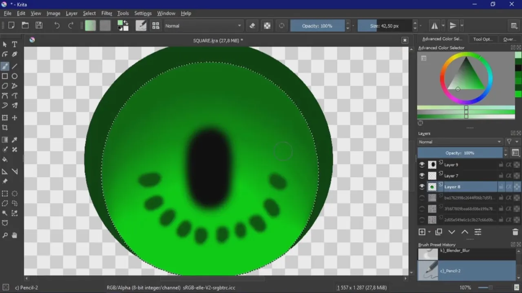Select the Zoom tool

pyautogui.click(x=5, y=235)
